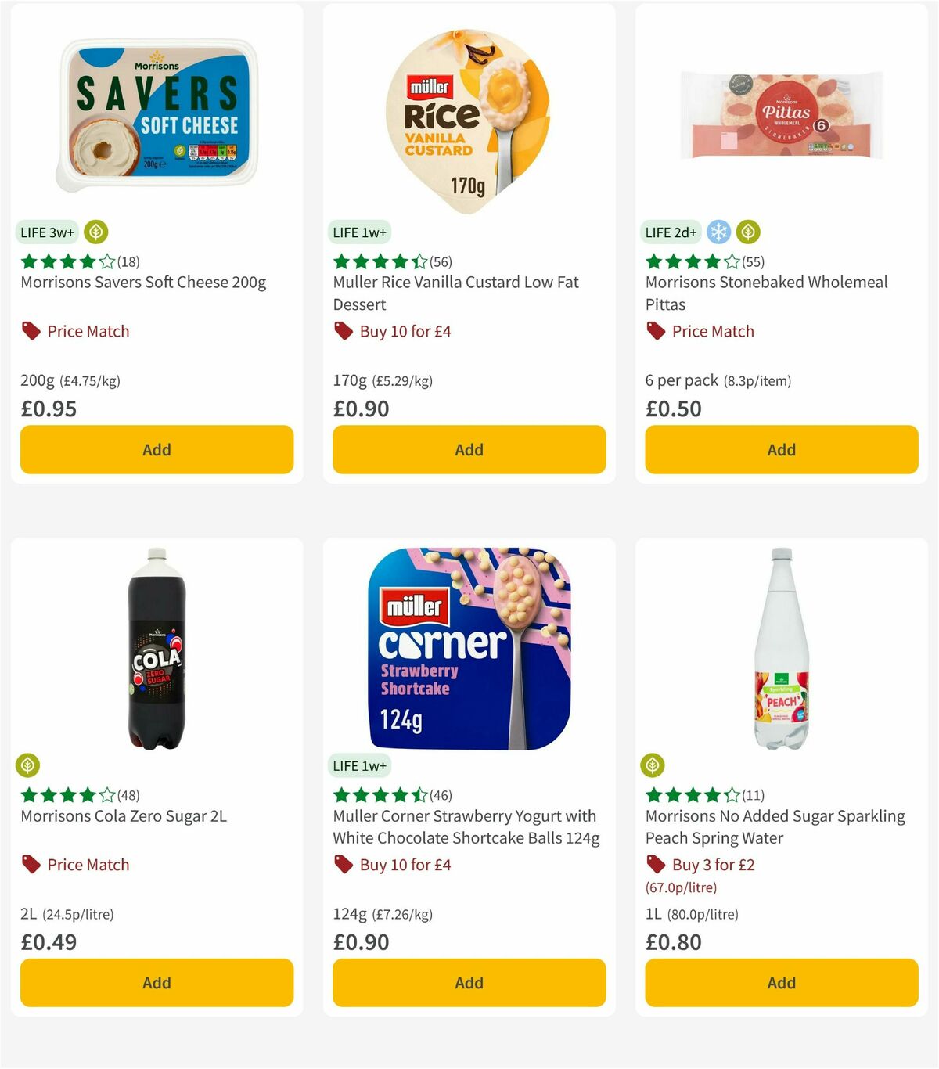Click the snowflake freezer icon on Morrisons Pittas
Screen dimensions: 939x1069
[718, 232]
